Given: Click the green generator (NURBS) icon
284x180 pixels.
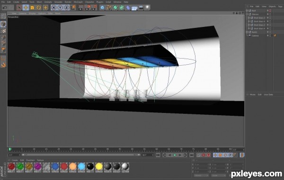Looking at the screenshot, I should click(115, 8).
